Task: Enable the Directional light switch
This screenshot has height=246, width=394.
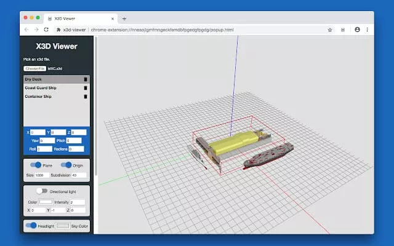Action: click(x=42, y=191)
